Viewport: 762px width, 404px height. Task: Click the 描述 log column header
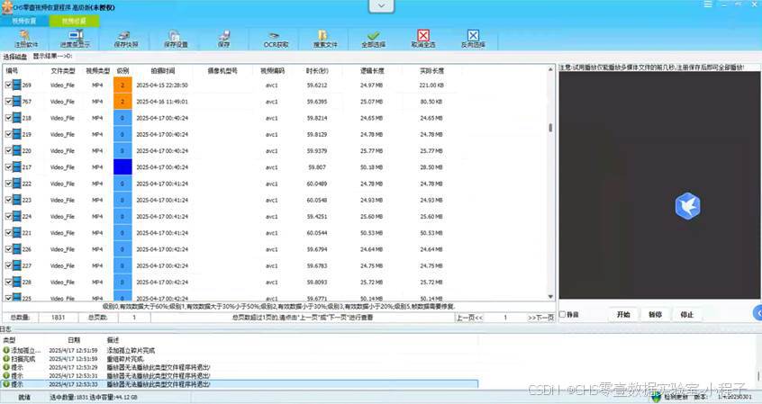coord(113,340)
